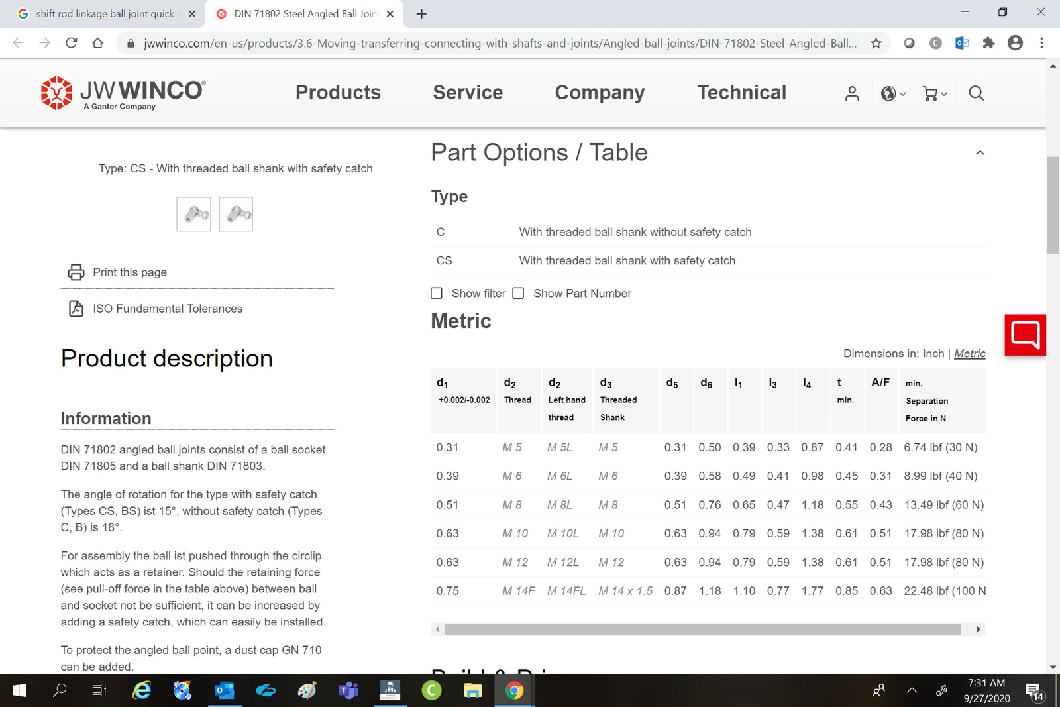Open the red live chat icon

1025,335
